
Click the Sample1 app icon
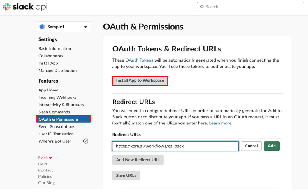[x=42, y=27]
